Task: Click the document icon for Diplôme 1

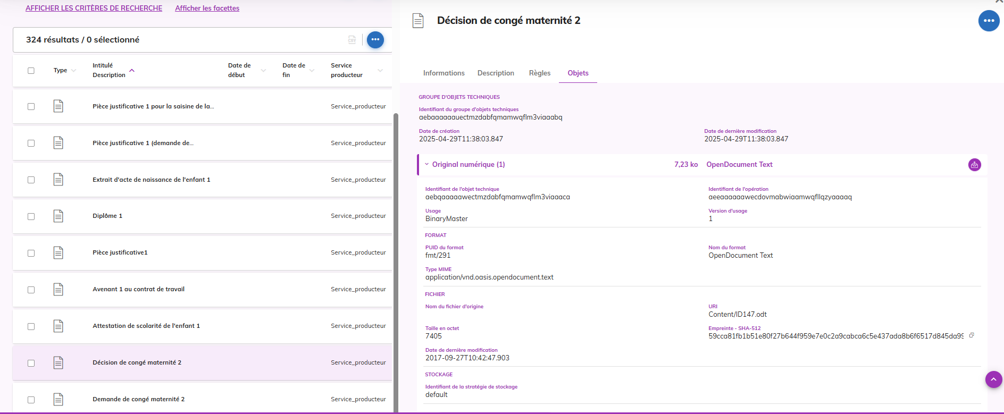Action: (58, 216)
